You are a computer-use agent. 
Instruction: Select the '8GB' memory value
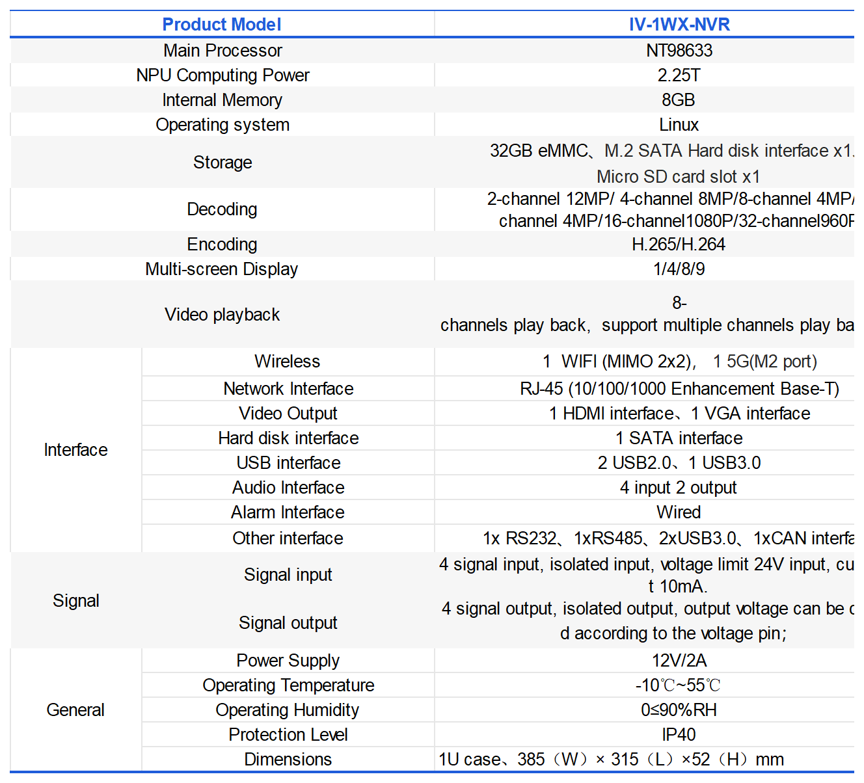(x=679, y=100)
